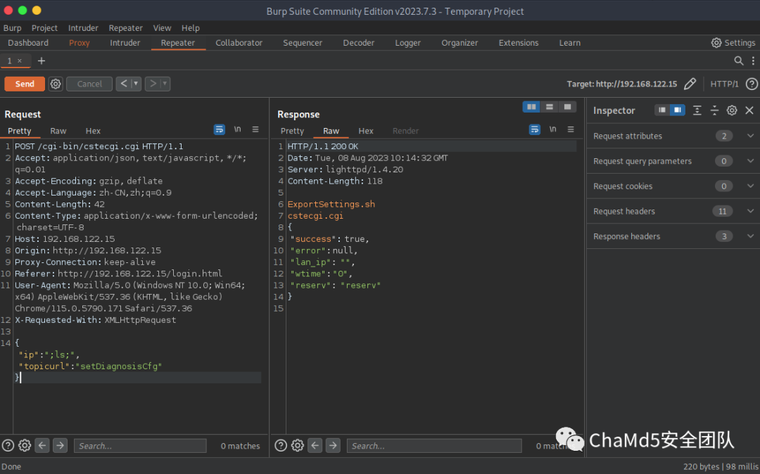Edit target with the pencil icon
Screen dimensions: 760x474
(x=690, y=84)
